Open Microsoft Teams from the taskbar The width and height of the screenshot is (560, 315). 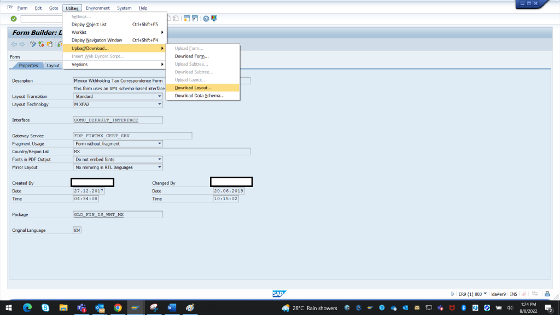pos(81,307)
